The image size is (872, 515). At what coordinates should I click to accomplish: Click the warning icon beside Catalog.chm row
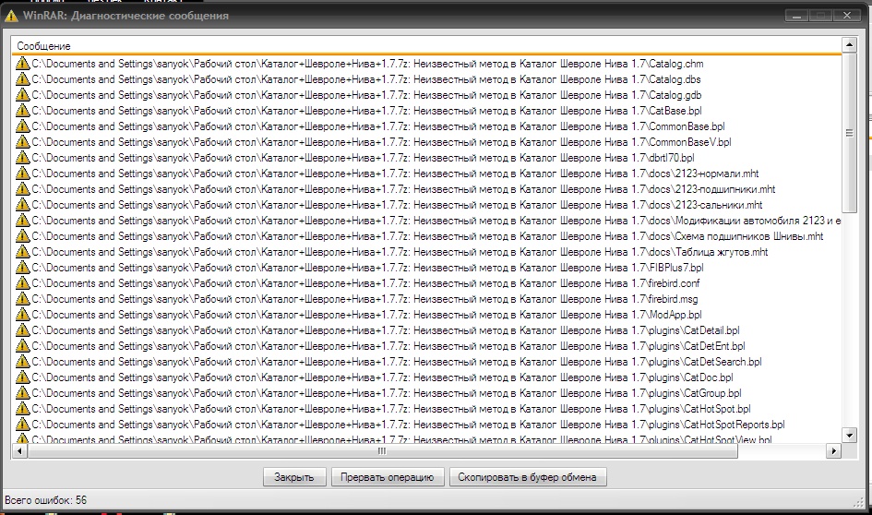click(x=22, y=64)
